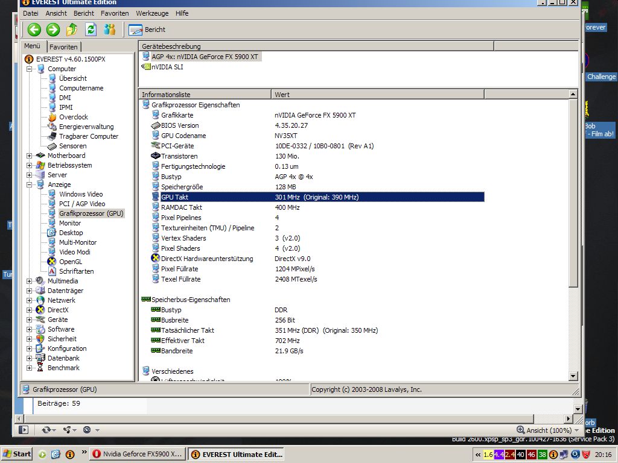Switch to the Nvidia Geforce FX5900 Opera taskbar button

coord(137,454)
